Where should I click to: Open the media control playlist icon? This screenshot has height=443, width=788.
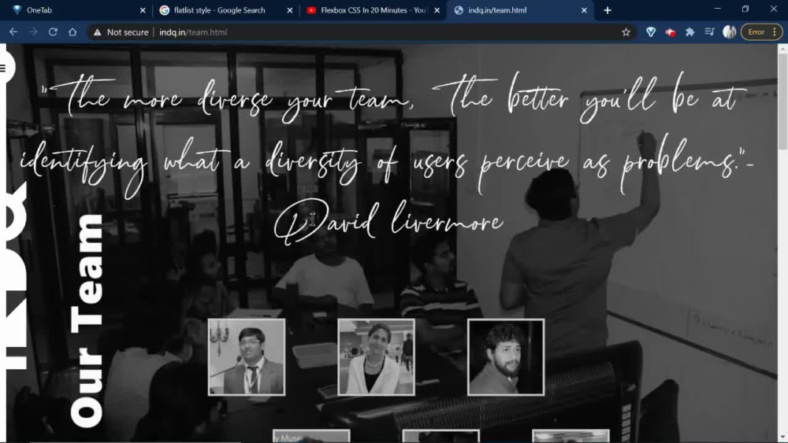pyautogui.click(x=710, y=32)
